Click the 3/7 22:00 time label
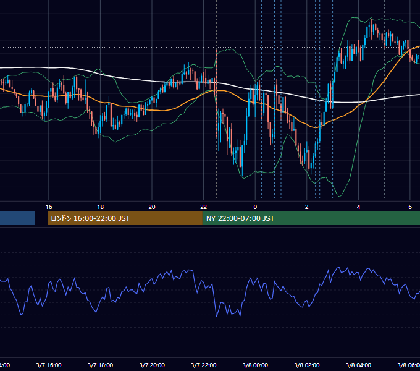Viewport: 420px width, 371px height. click(204, 365)
